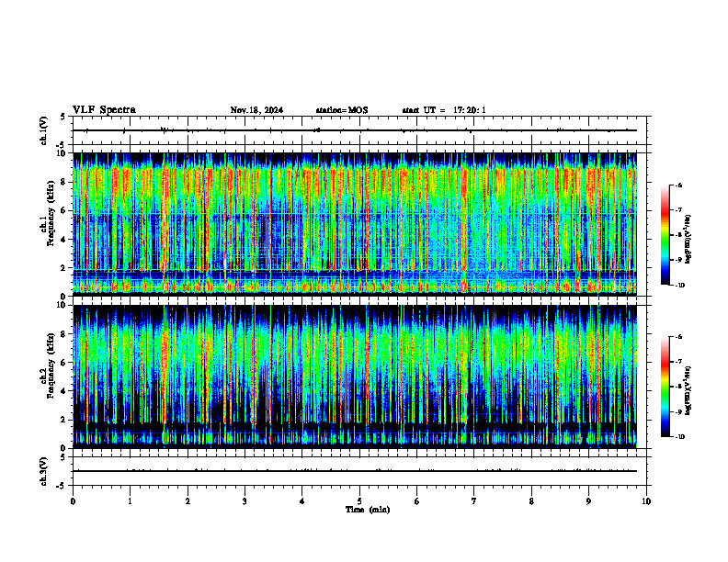Click the "start UT = 17:20:1" text
This screenshot has width=728, height=562.
tap(444, 110)
